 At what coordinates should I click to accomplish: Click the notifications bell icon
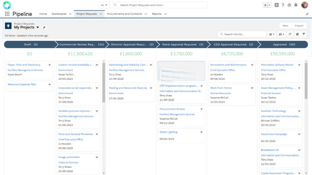pyautogui.click(x=296, y=5)
